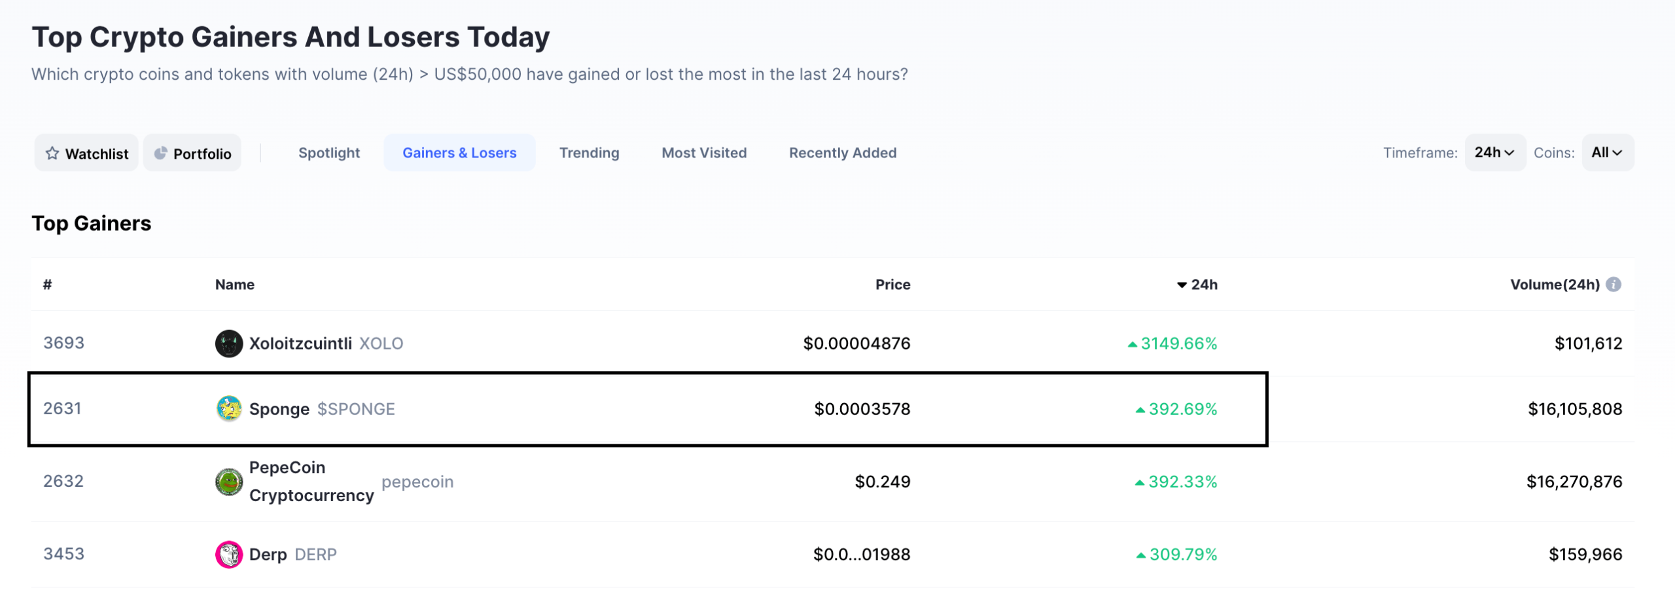Sort by the Name column header
1675x592 pixels.
235,284
